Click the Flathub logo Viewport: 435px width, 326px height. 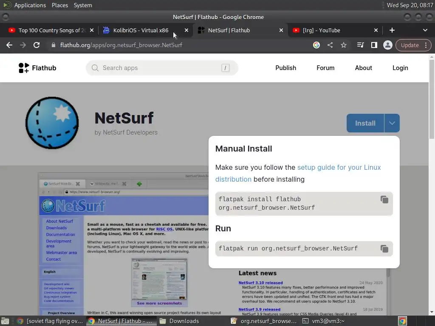(37, 68)
